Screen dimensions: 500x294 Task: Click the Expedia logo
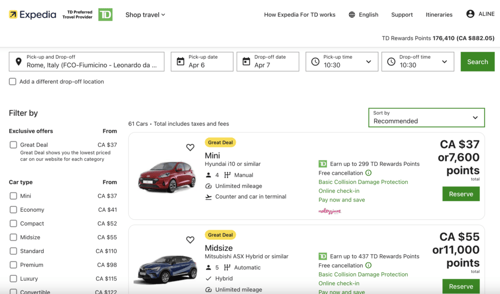32,15
